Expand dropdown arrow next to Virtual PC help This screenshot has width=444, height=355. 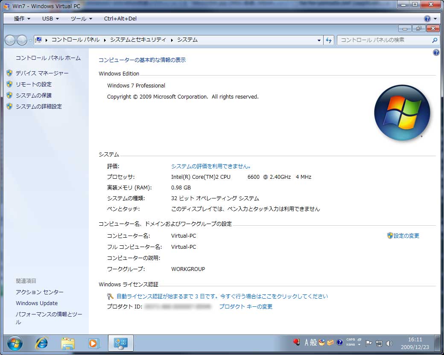[435, 19]
